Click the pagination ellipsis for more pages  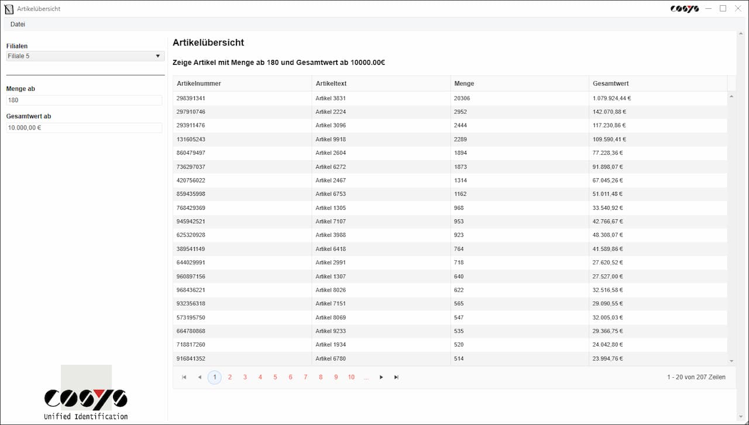point(366,378)
